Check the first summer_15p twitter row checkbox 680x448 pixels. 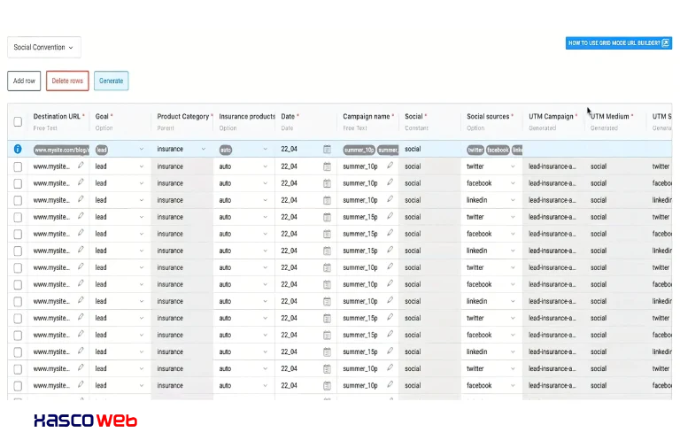coord(18,217)
